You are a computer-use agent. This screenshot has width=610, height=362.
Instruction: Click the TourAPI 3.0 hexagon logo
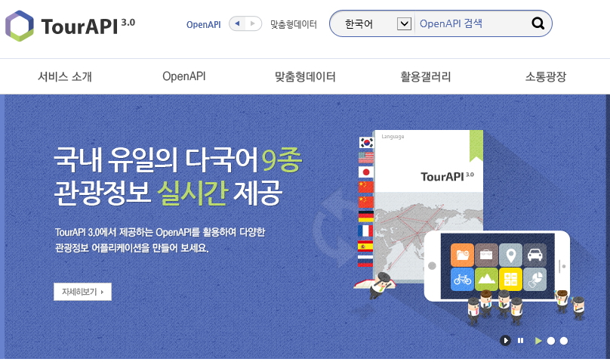[x=20, y=26]
